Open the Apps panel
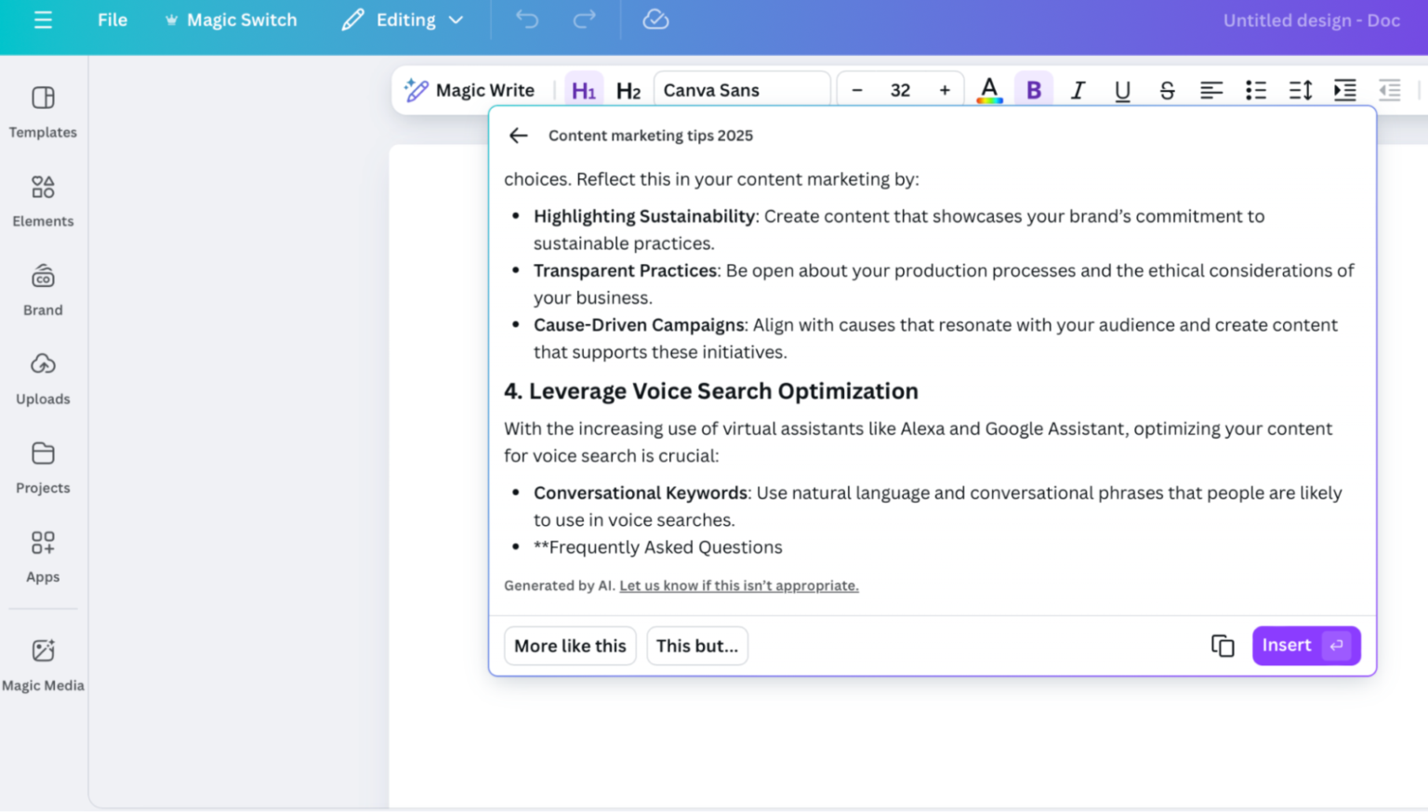 pyautogui.click(x=43, y=555)
